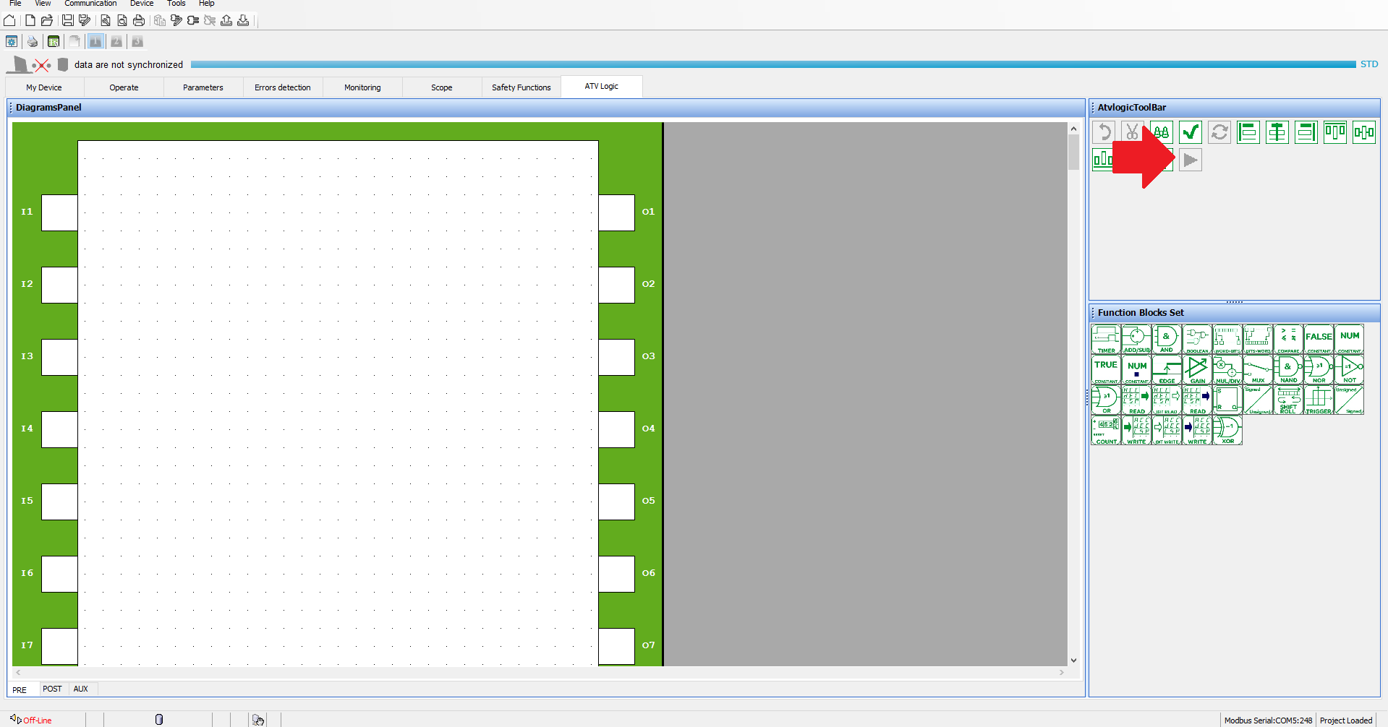Select the COMPARE function block

[x=1288, y=339]
